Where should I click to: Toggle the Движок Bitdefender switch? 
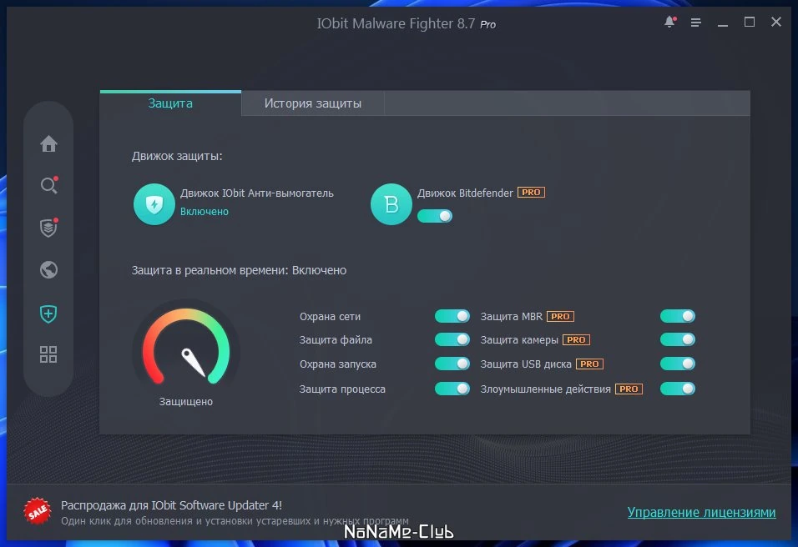(435, 216)
